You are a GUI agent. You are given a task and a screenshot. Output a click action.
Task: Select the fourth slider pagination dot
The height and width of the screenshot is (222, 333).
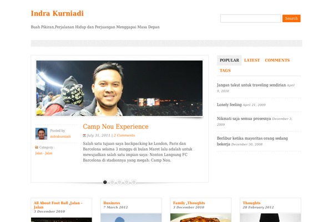pyautogui.click(x=127, y=182)
